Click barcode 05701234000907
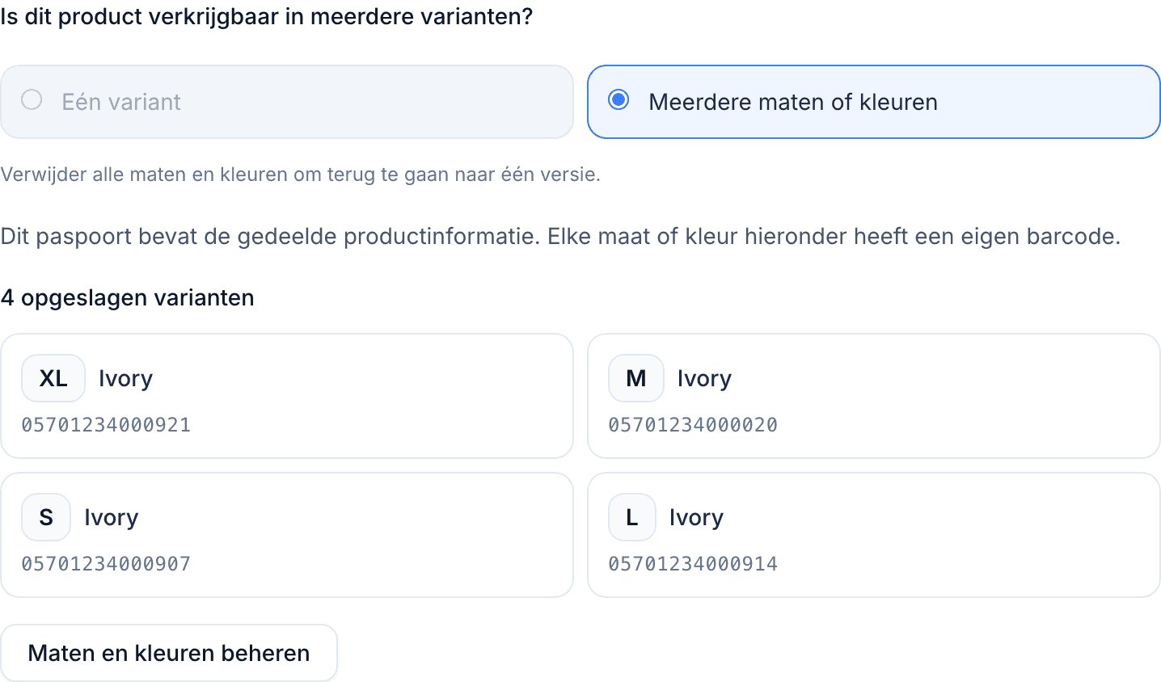Viewport: 1161px width, 682px height. (x=106, y=564)
